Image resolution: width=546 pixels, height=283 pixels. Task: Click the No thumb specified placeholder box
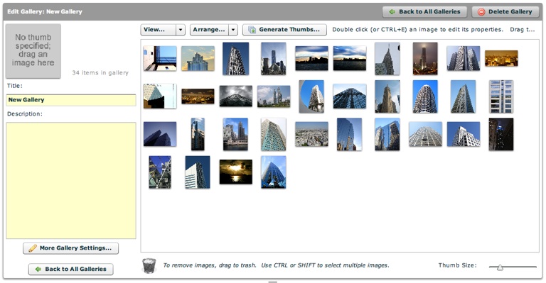(x=33, y=50)
